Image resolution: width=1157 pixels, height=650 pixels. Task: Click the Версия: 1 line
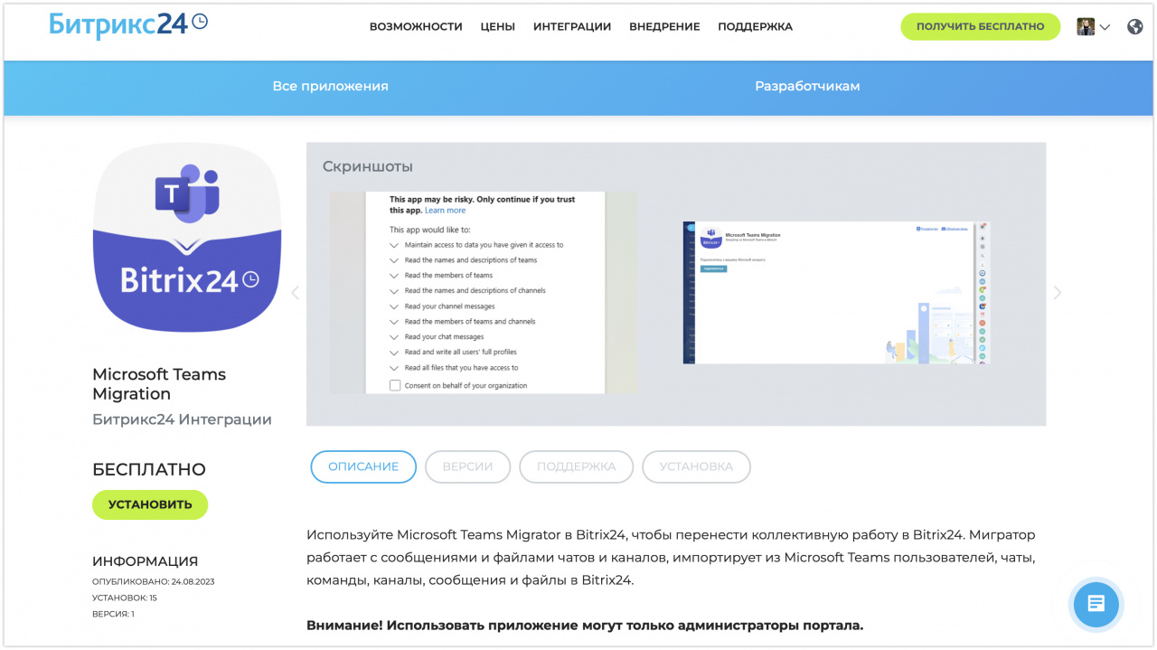(x=113, y=614)
